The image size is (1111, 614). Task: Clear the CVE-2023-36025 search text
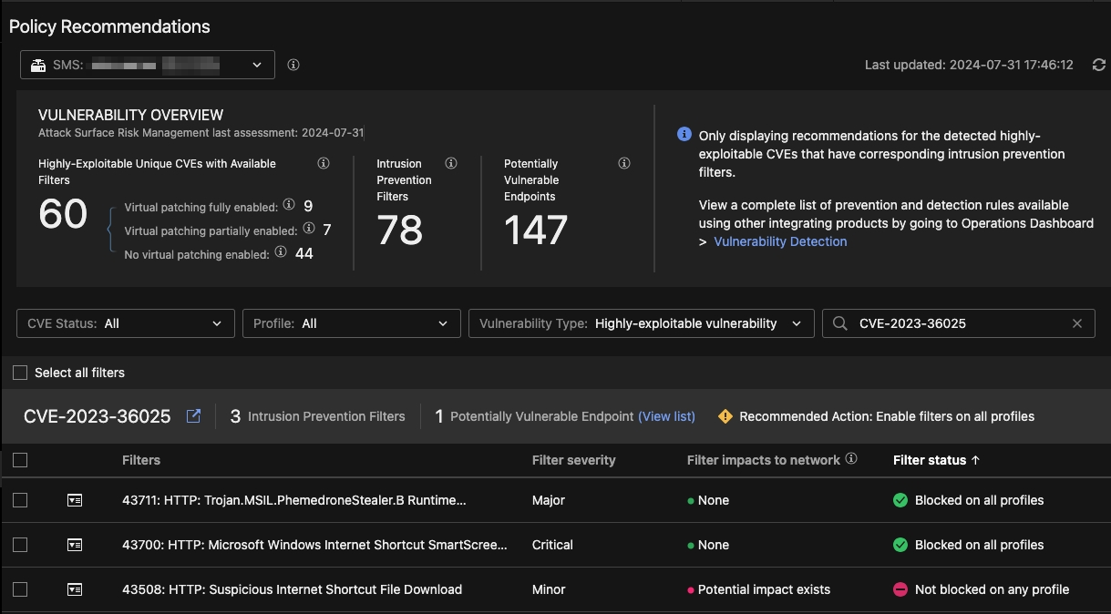click(x=1077, y=323)
